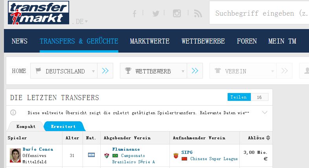
Task: Click the SIPG club crest
Action: point(176,156)
